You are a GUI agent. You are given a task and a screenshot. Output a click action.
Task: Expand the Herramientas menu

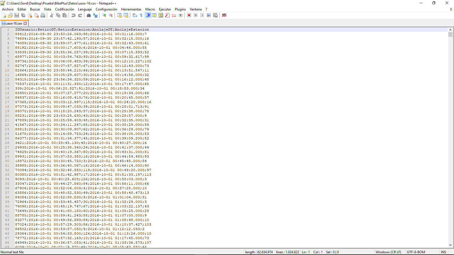131,9
